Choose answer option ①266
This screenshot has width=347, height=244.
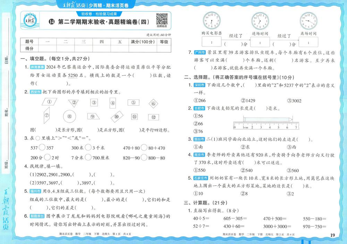(x=200, y=101)
